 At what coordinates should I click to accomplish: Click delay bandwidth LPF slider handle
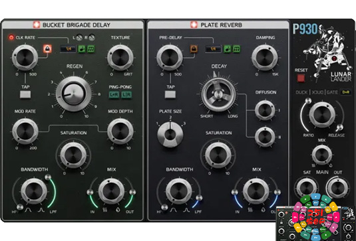click(x=48, y=177)
